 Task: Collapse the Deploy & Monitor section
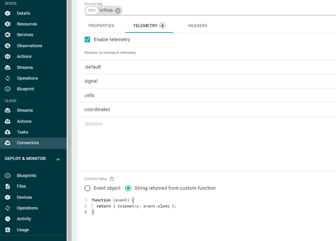point(58,159)
